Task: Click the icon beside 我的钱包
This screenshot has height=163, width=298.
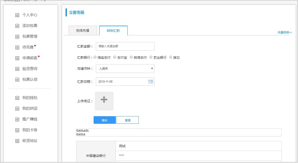Action: point(17,98)
